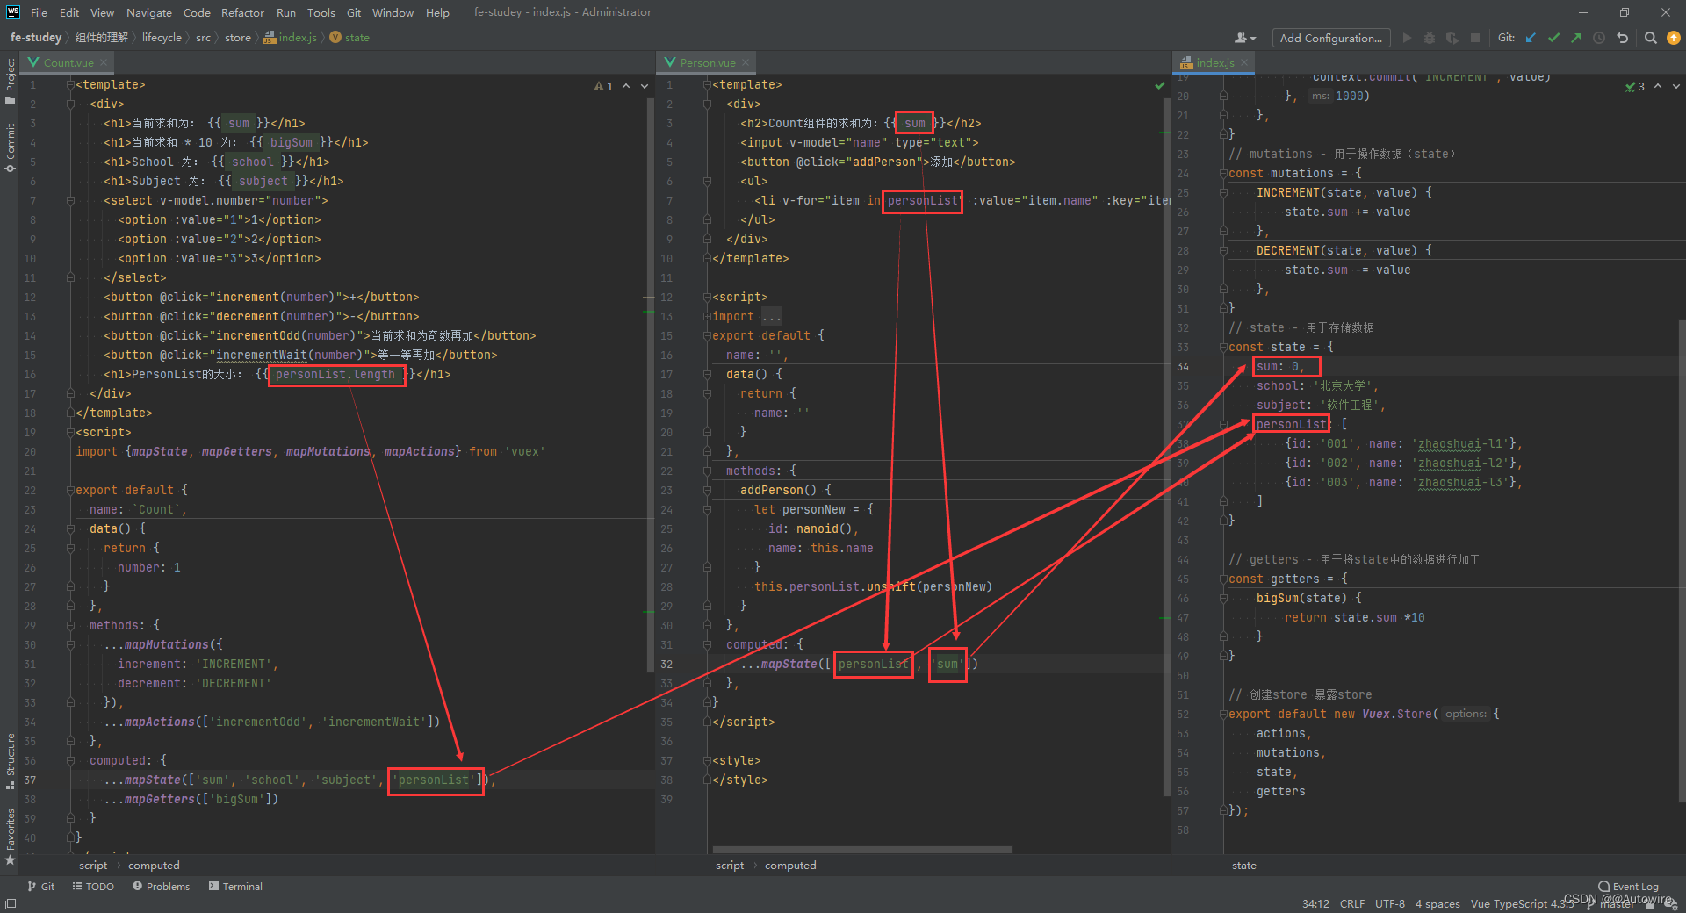
Task: Click lifecycle in navigation breadcrumb
Action: [x=162, y=38]
